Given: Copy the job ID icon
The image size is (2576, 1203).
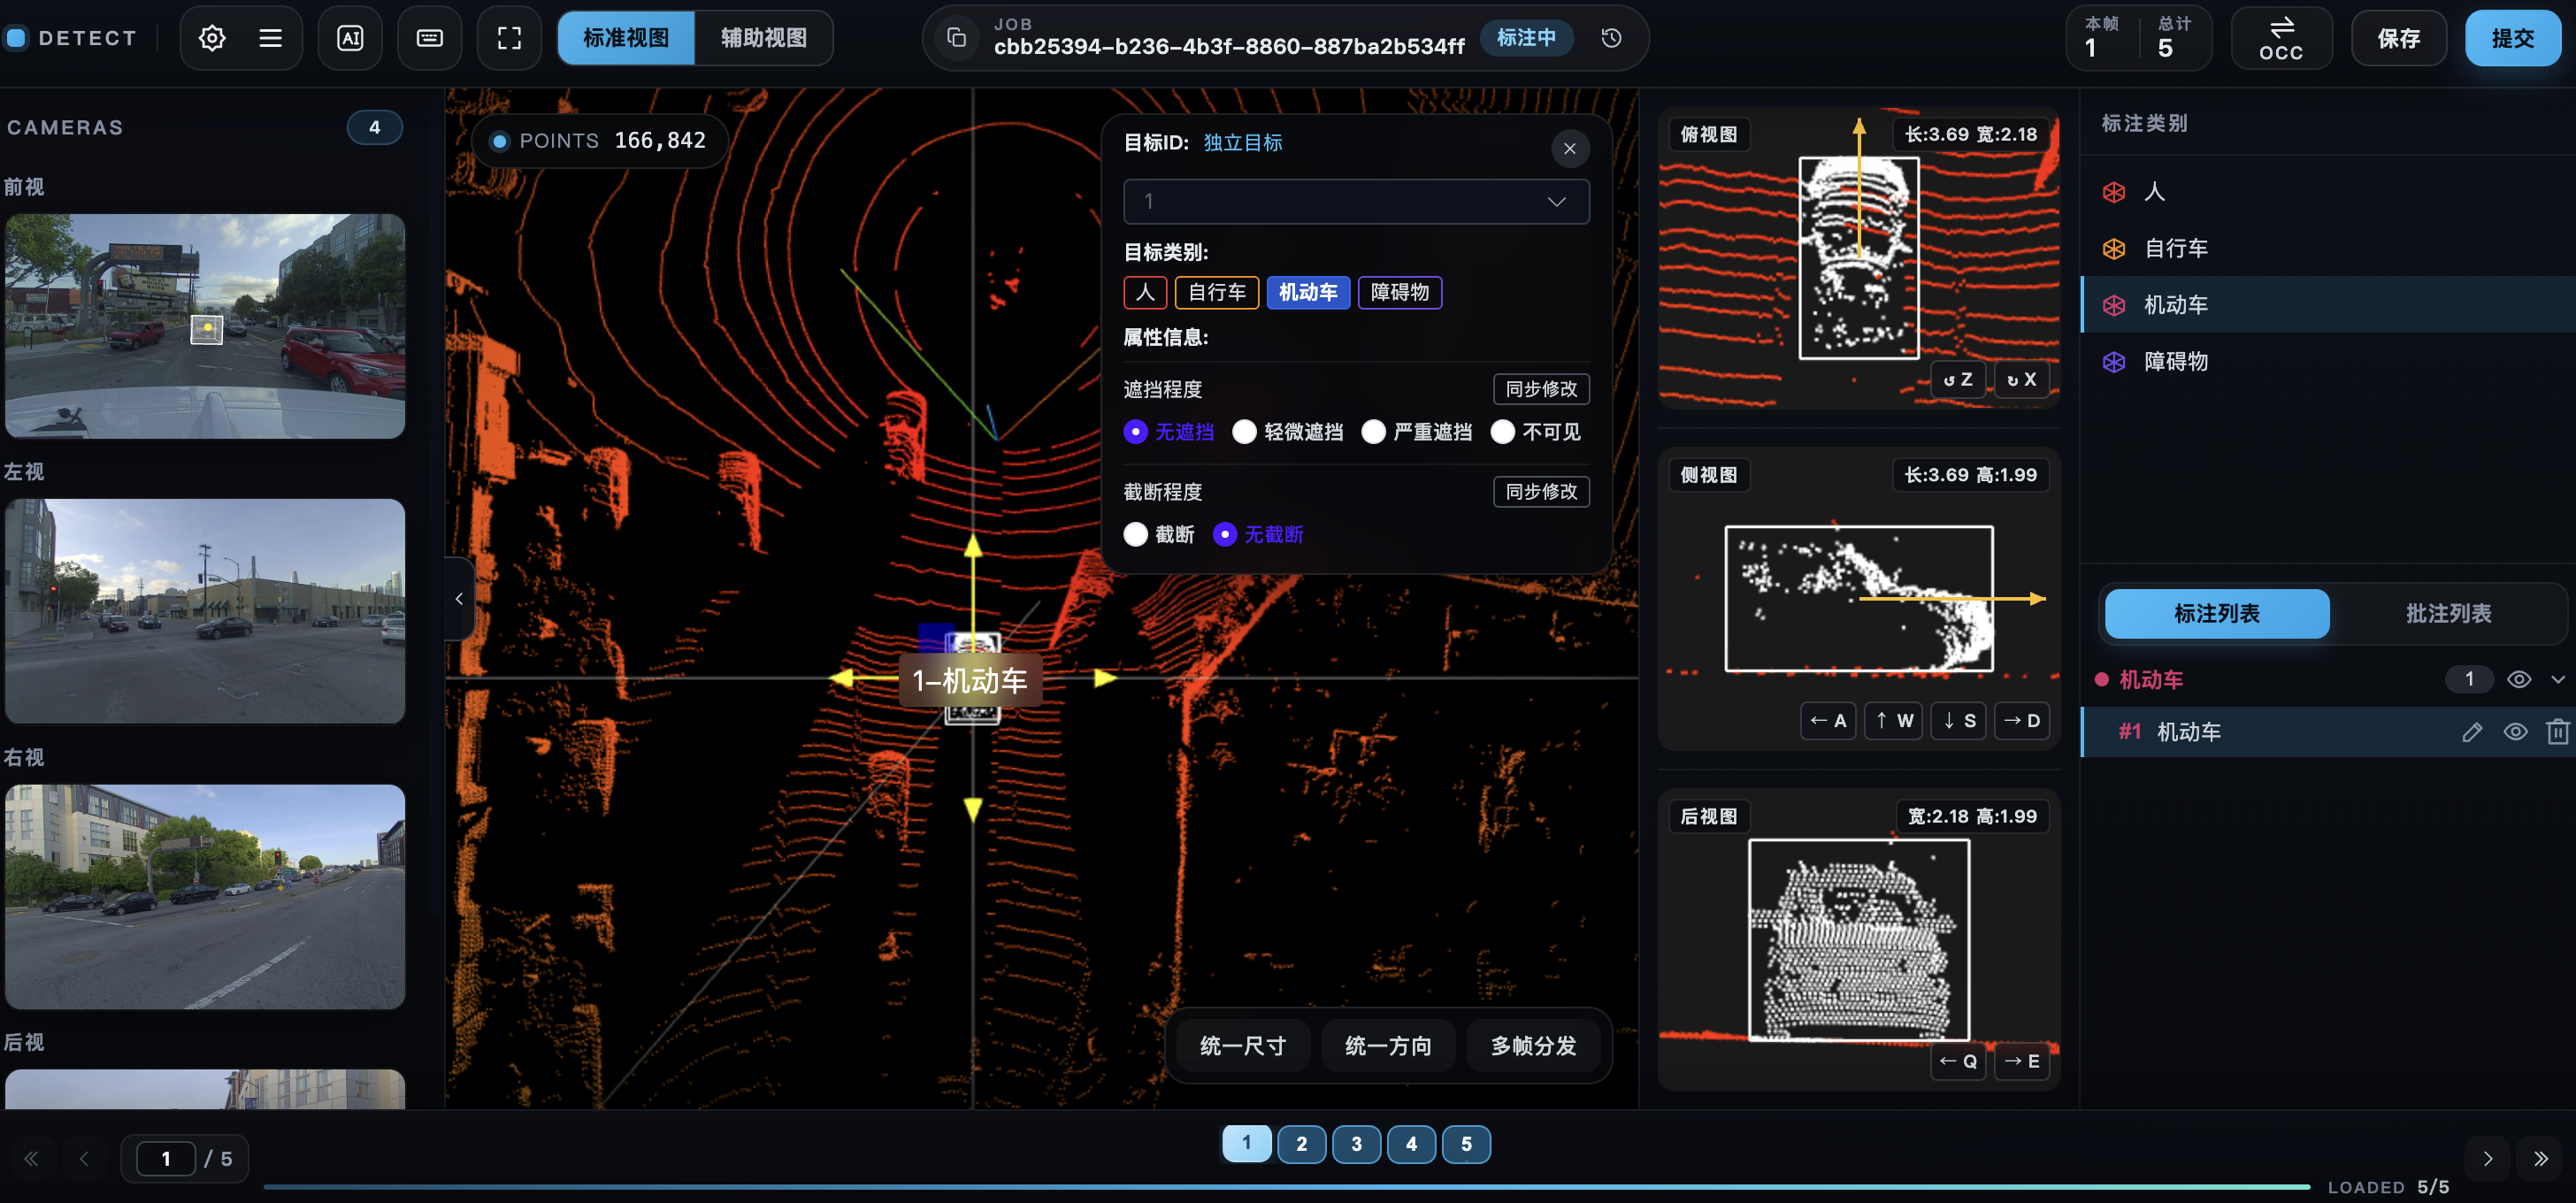Looking at the screenshot, I should pyautogui.click(x=957, y=38).
